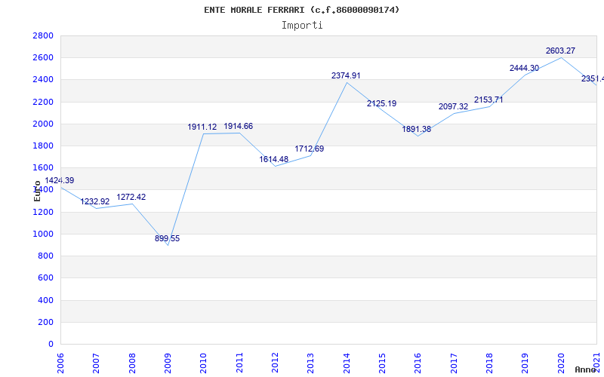The image size is (604, 377).
Task: Click the Importi subtitle
Action: tap(302, 26)
